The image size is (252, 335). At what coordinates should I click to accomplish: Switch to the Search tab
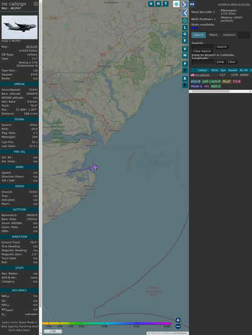(x=199, y=35)
